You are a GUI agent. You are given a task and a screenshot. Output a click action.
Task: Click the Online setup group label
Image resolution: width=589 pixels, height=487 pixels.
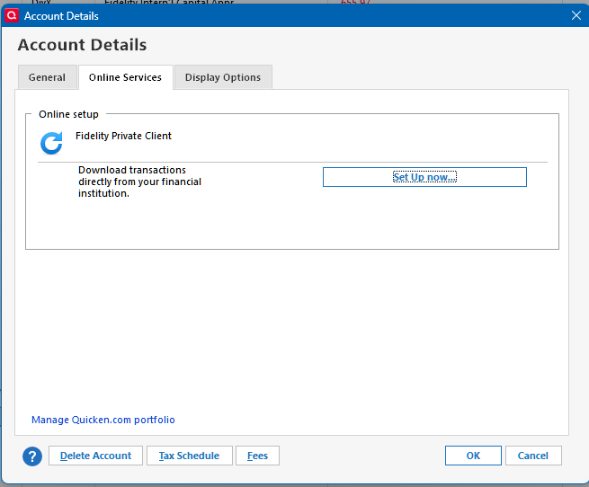(68, 114)
